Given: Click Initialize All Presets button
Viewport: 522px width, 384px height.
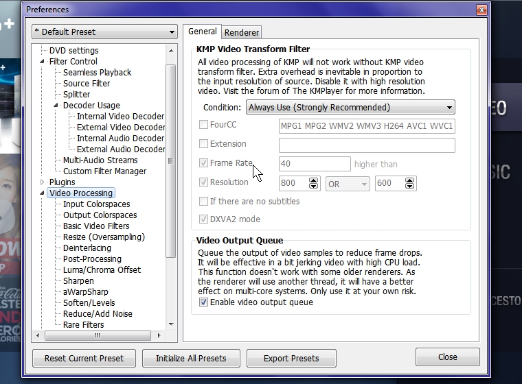Looking at the screenshot, I should pyautogui.click(x=190, y=358).
